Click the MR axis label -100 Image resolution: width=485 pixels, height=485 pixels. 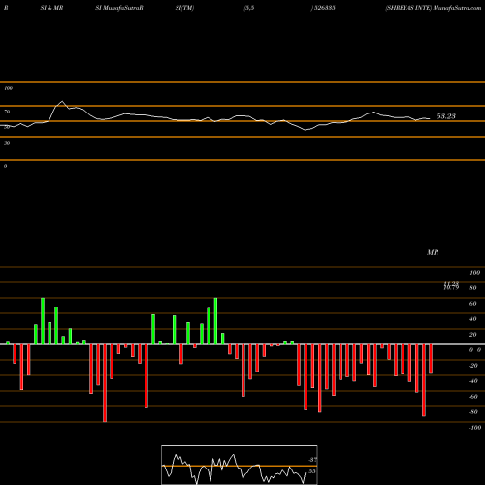[x=474, y=428]
